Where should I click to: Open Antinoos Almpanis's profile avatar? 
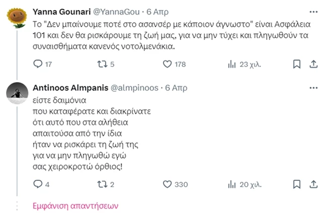[x=16, y=93]
